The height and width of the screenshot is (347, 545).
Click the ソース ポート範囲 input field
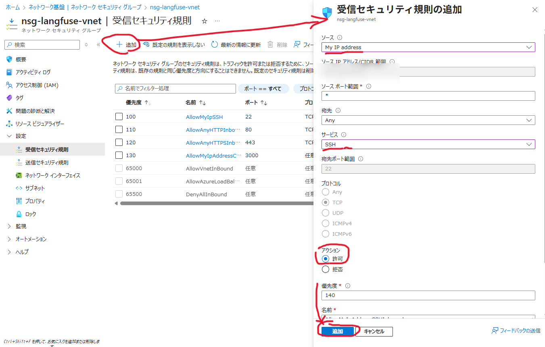point(428,96)
